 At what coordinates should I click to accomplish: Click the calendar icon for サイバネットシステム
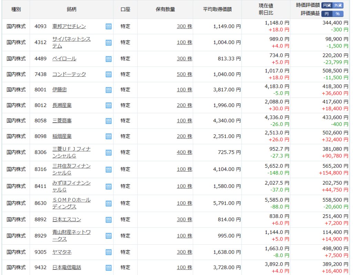coord(109,42)
